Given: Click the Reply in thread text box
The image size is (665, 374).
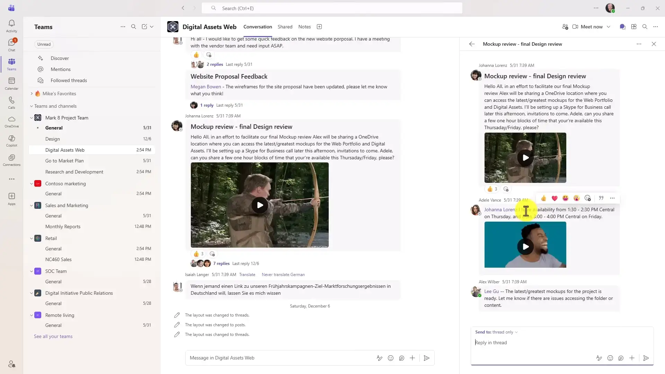Looking at the screenshot, I should pos(562,342).
